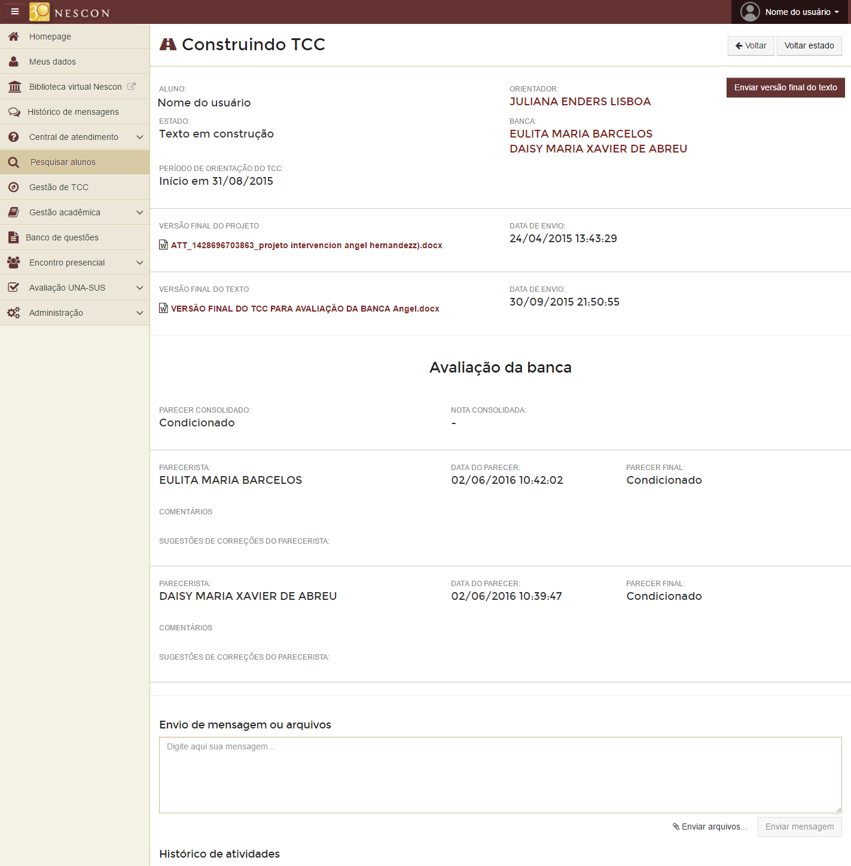Screen dimensions: 851x866
Task: Focus the Digite aqui sua mensagem textarea
Action: pyautogui.click(x=500, y=775)
